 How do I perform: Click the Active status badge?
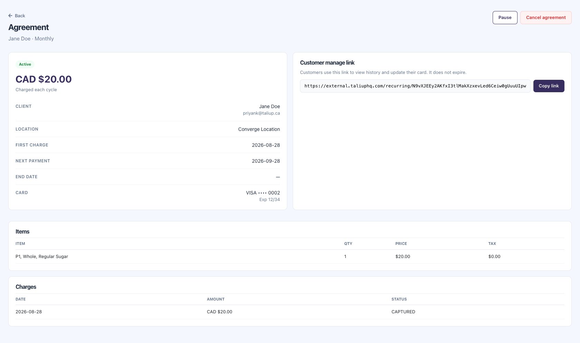[25, 64]
